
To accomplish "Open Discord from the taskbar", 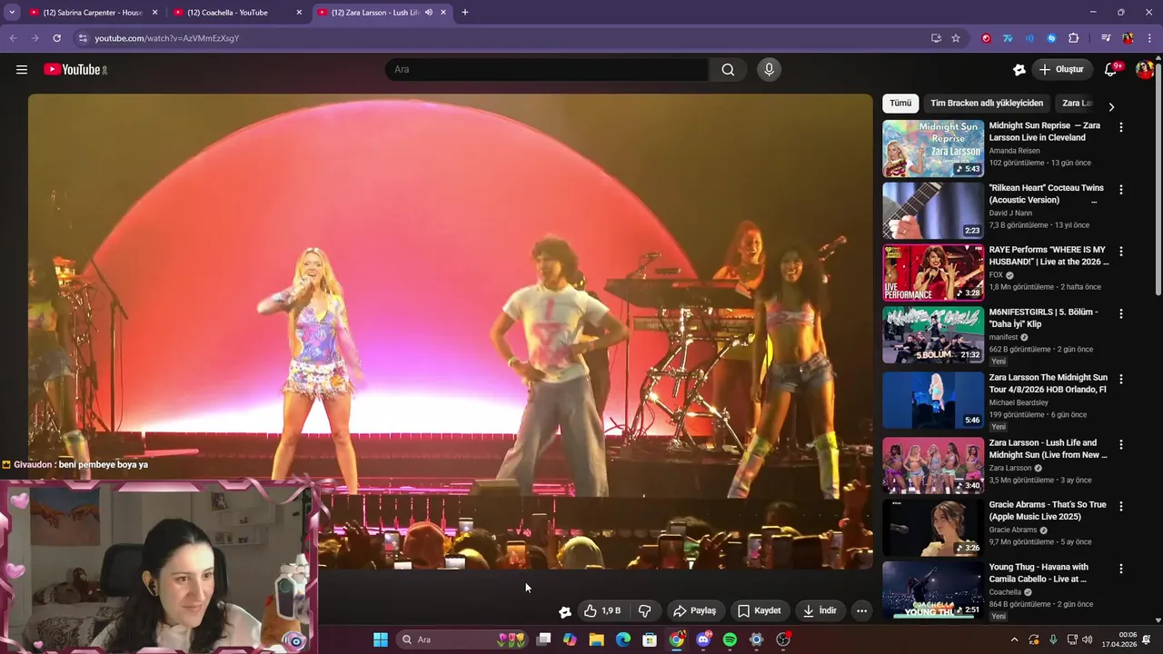I will pos(703,639).
